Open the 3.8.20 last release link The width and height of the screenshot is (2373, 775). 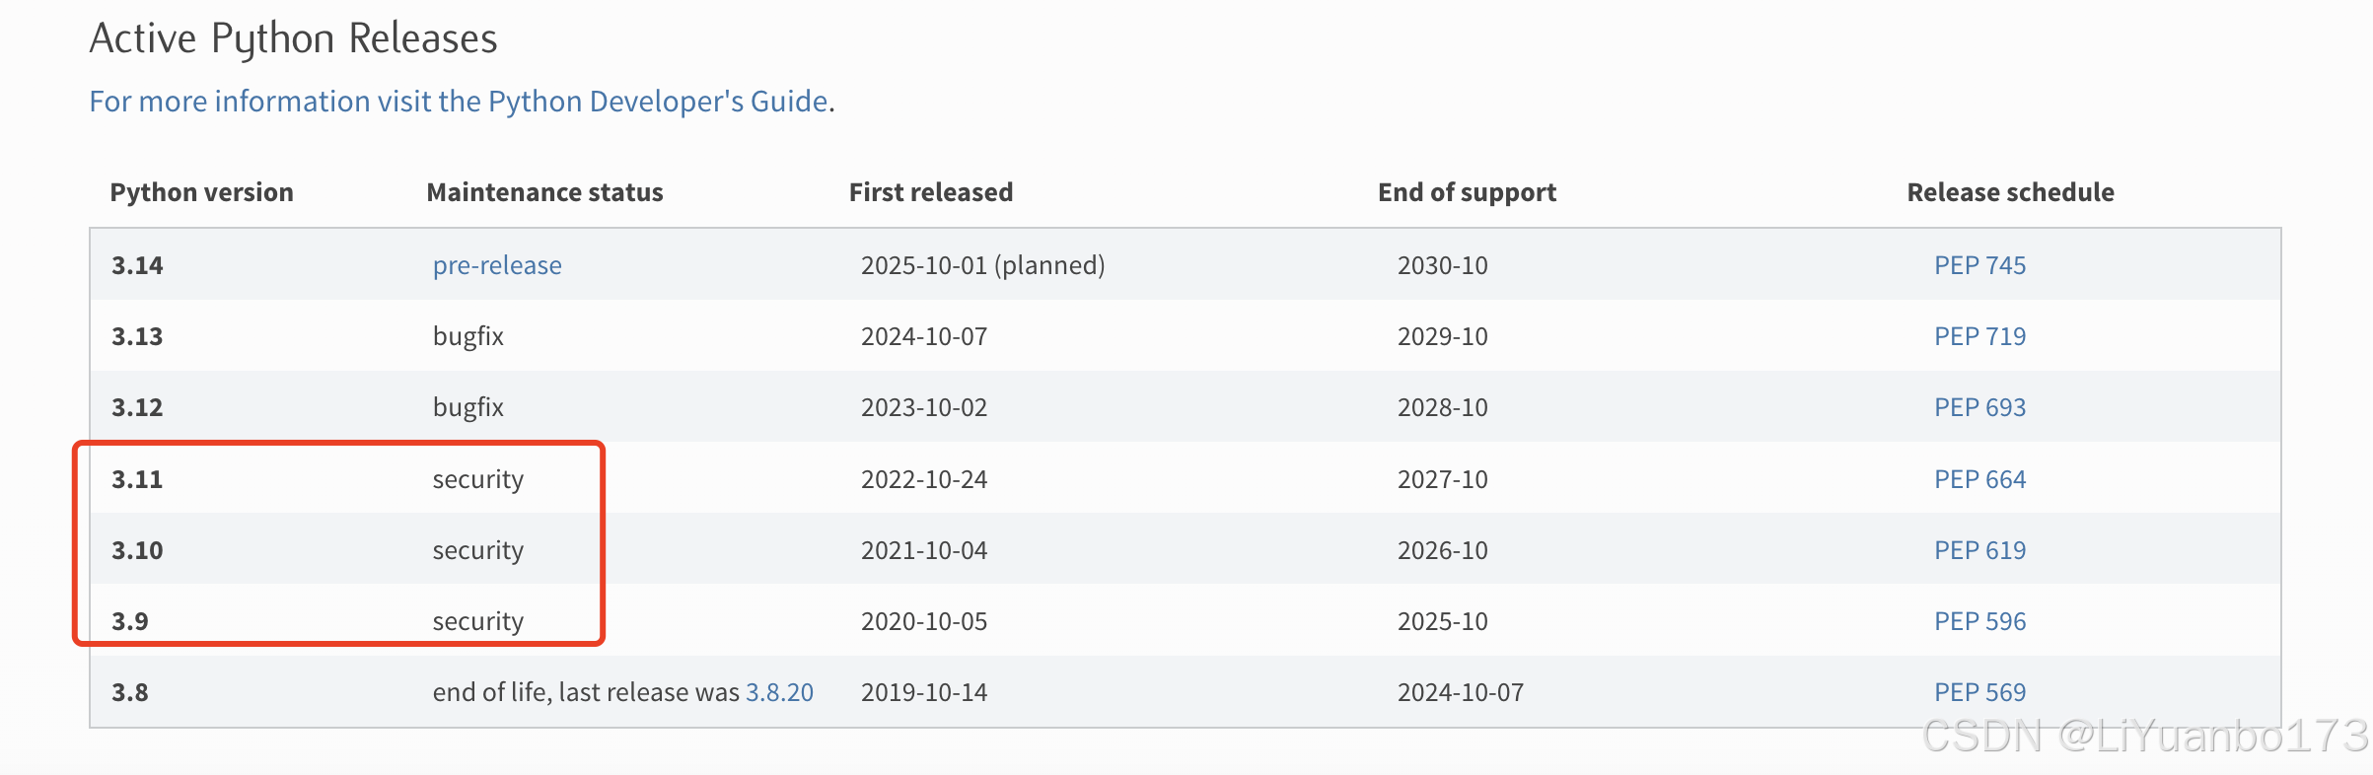[x=779, y=692]
